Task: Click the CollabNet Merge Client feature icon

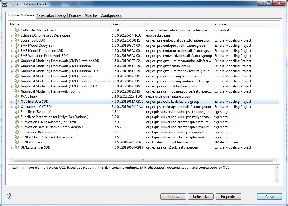Action: pos(17,30)
